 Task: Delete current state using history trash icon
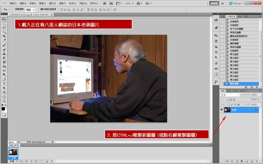pyautogui.click(x=257, y=87)
